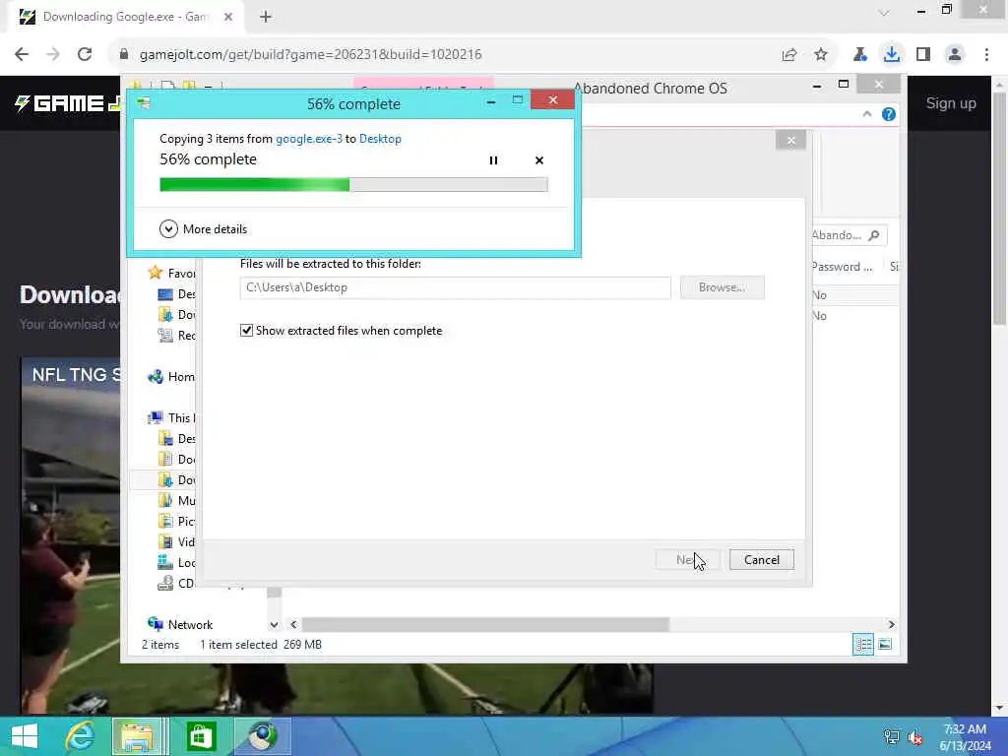Image resolution: width=1008 pixels, height=756 pixels.
Task: Close the Downloading Google.exe tab
Action: click(x=228, y=17)
